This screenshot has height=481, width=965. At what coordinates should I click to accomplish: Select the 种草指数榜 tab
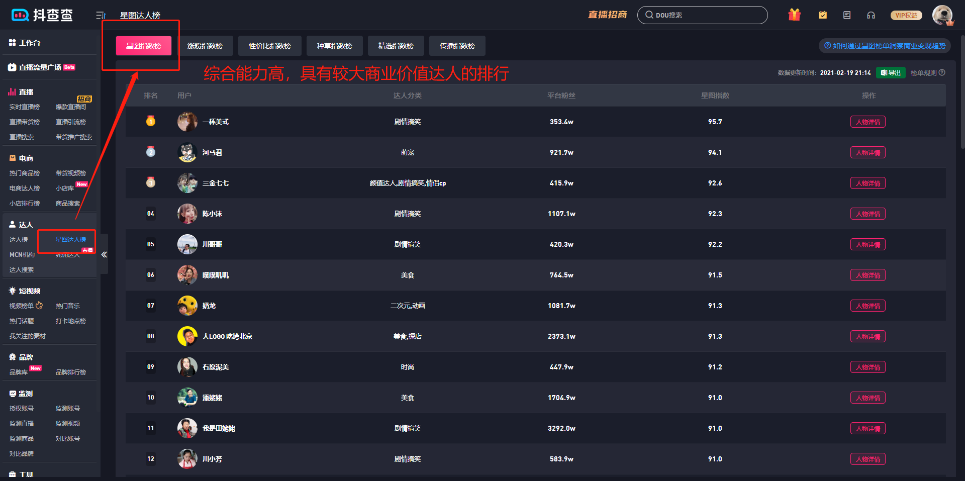pyautogui.click(x=335, y=46)
